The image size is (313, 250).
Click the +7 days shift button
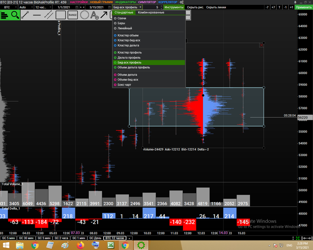coord(273,7)
